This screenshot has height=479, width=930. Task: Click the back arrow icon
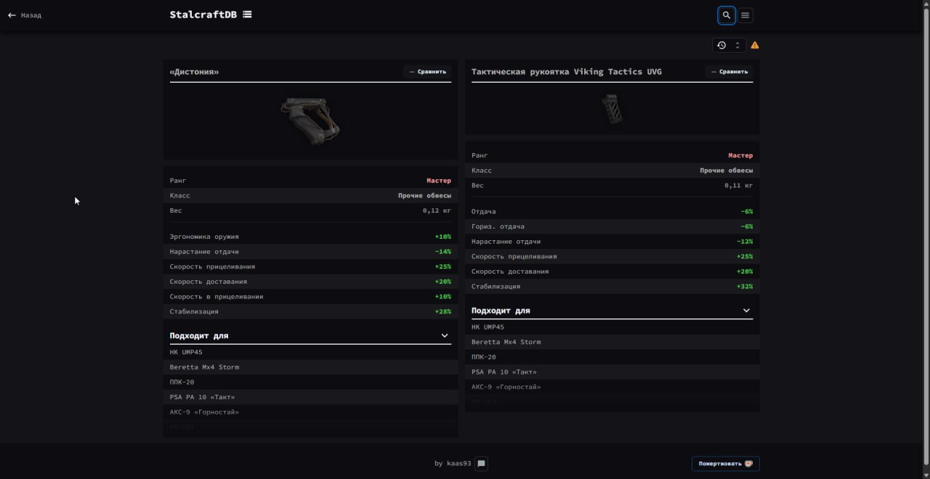point(12,15)
